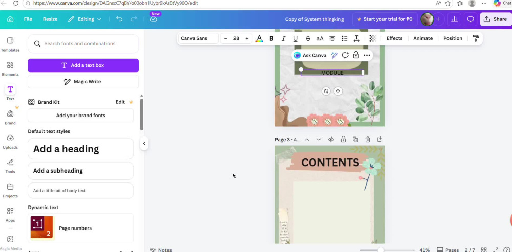The width and height of the screenshot is (512, 252).
Task: Open Uploads sidebar panel
Action: point(10,142)
